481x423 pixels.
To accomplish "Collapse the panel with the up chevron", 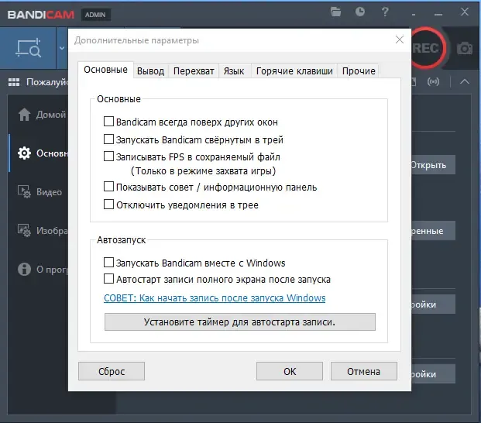I will click(x=465, y=81).
